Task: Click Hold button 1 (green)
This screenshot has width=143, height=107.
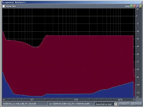Action: point(132,6)
